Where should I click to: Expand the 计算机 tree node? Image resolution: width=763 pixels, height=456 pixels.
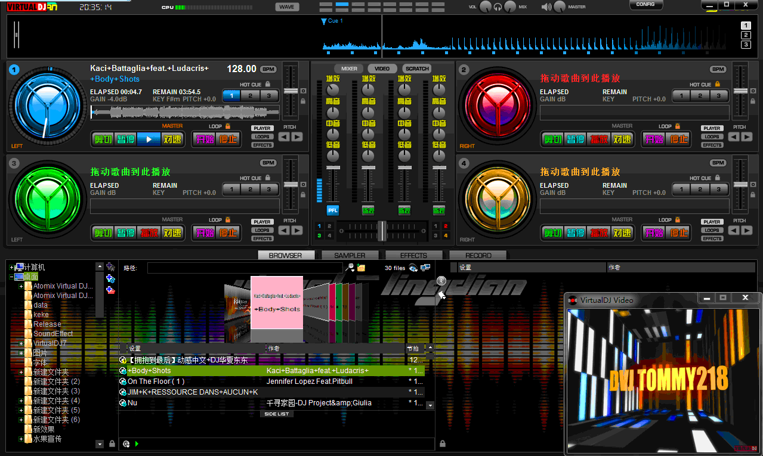click(11, 268)
